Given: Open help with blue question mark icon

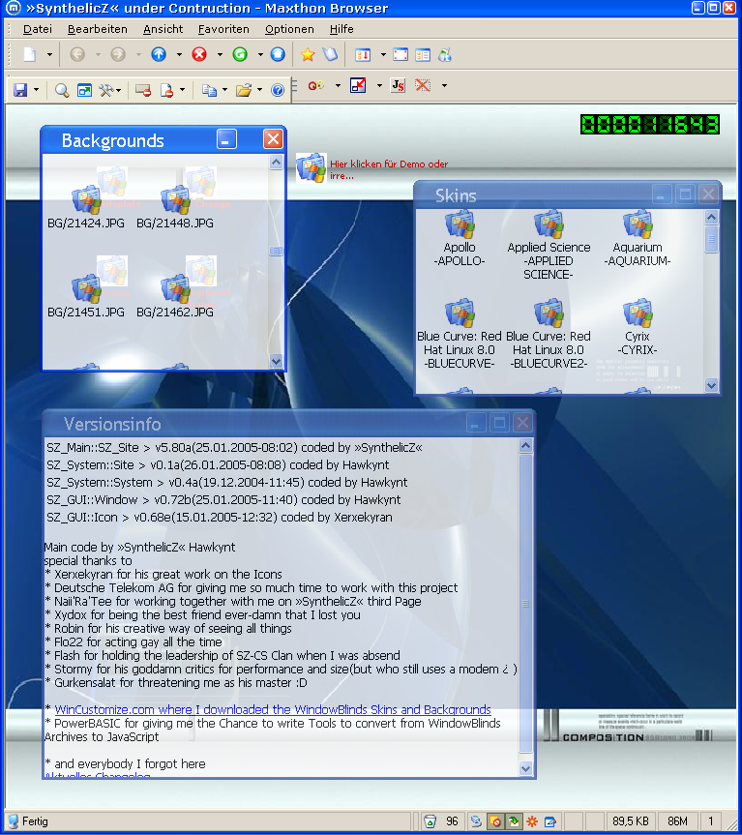Looking at the screenshot, I should tap(278, 90).
